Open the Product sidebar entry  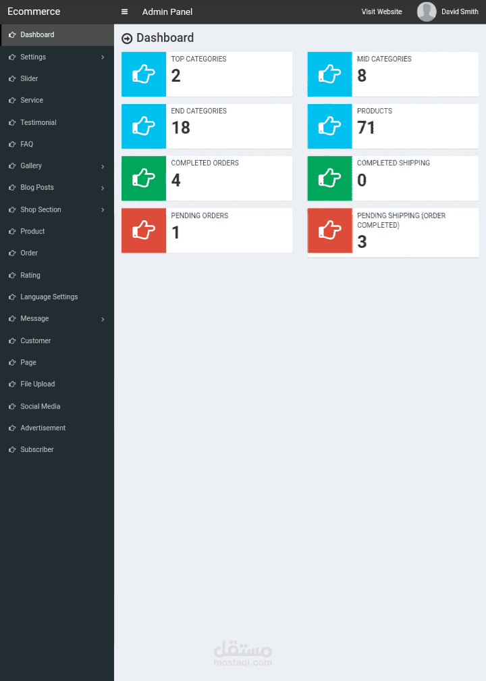[x=57, y=232]
